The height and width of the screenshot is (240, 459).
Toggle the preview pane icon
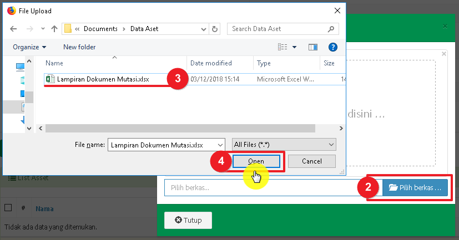click(312, 47)
